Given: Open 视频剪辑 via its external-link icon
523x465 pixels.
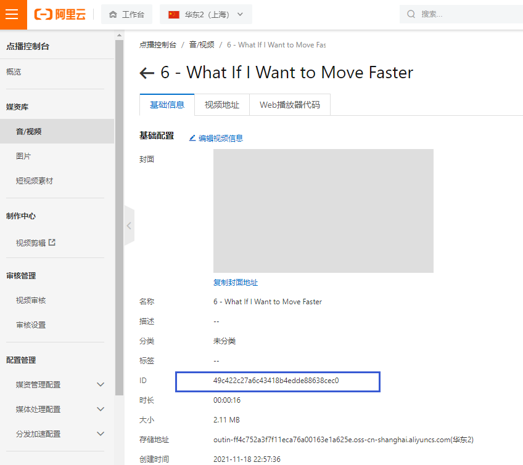Looking at the screenshot, I should 52,242.
